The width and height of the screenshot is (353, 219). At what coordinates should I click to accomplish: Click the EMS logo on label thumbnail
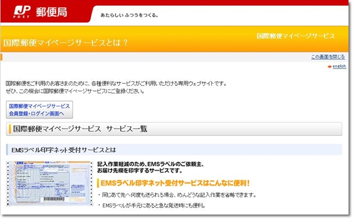pyautogui.click(x=20, y=163)
